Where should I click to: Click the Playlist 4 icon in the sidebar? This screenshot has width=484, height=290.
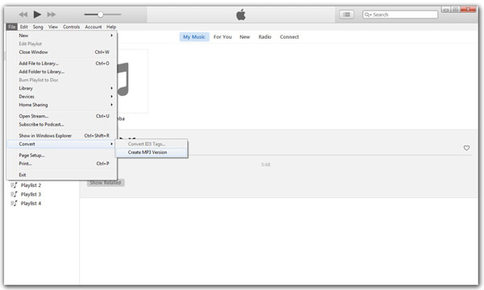tap(14, 203)
